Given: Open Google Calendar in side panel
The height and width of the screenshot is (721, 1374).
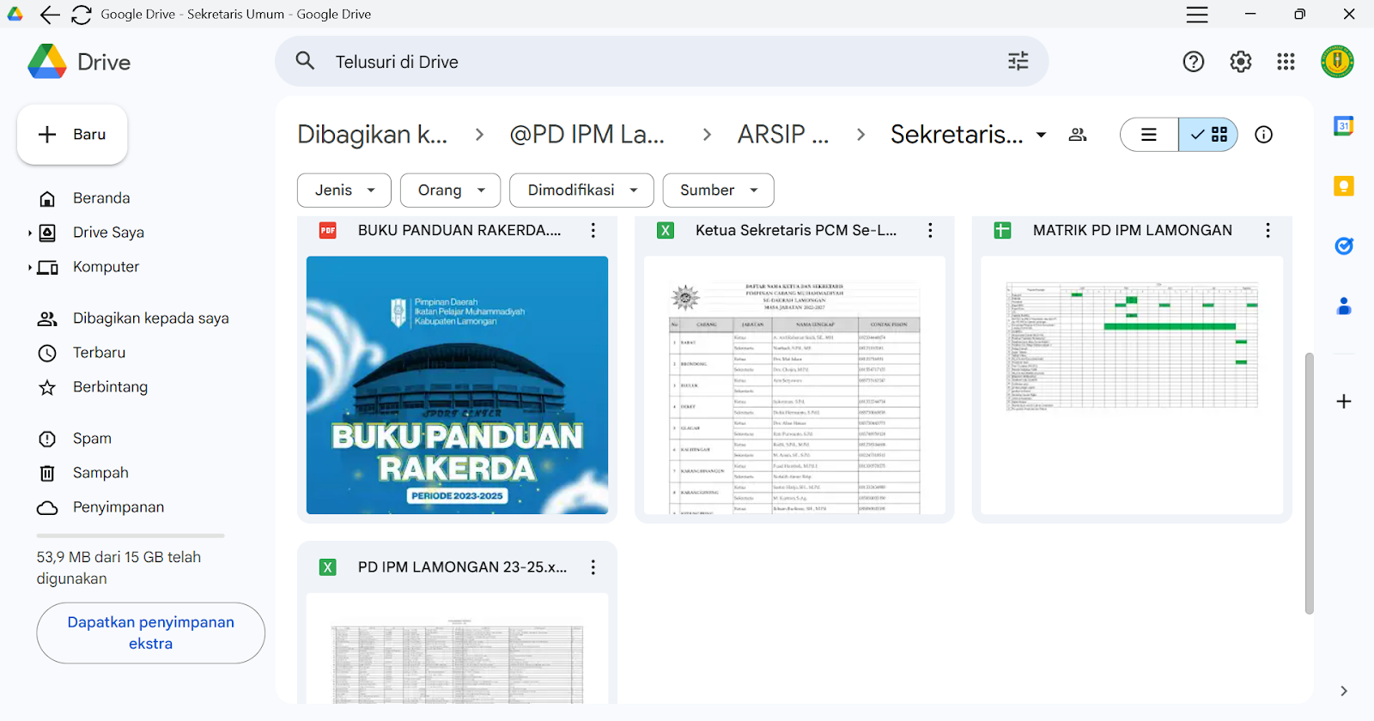Looking at the screenshot, I should pos(1344,126).
